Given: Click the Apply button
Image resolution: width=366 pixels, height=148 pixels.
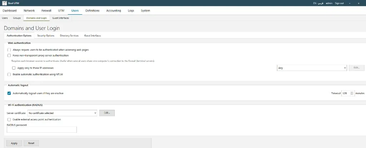Looking at the screenshot, I should click(14, 143).
